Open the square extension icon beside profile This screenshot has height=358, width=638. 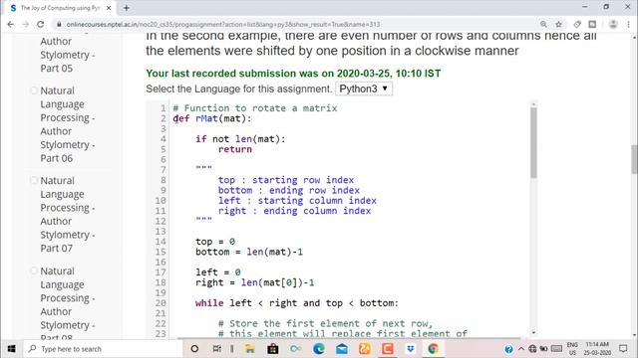coord(592,24)
